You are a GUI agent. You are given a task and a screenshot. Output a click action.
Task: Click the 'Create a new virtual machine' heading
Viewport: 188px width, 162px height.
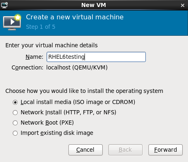pyautogui.click(x=75, y=17)
